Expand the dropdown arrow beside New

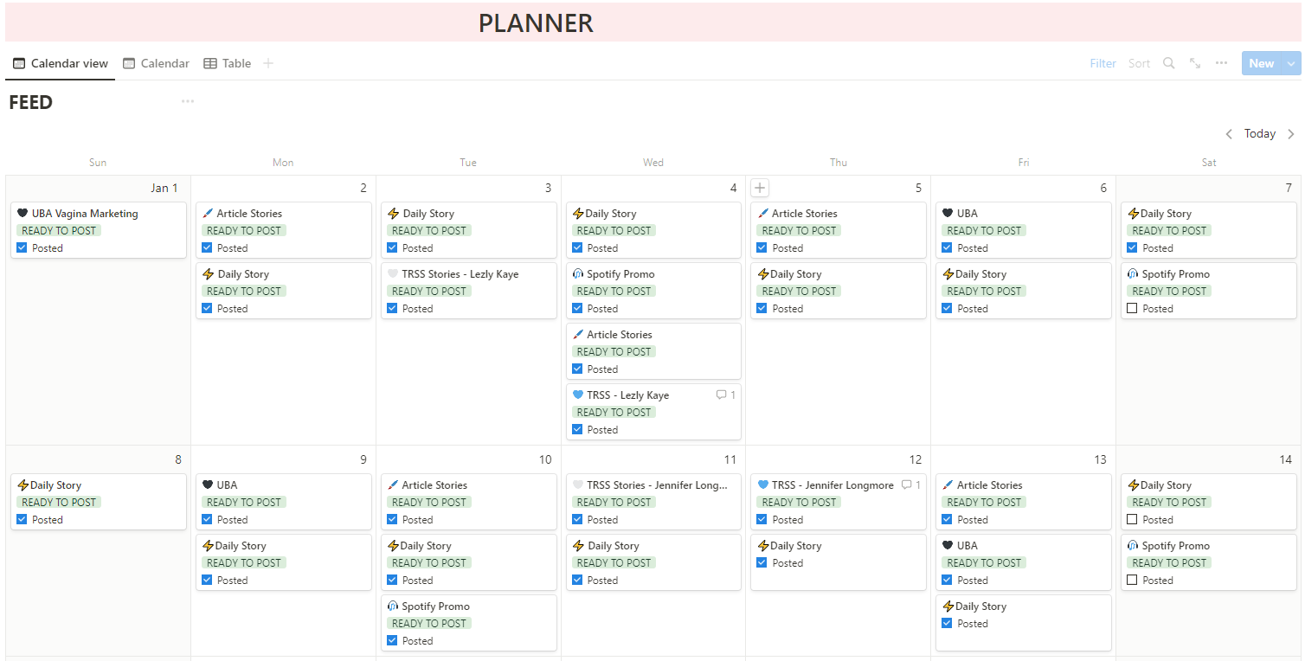coord(1292,63)
